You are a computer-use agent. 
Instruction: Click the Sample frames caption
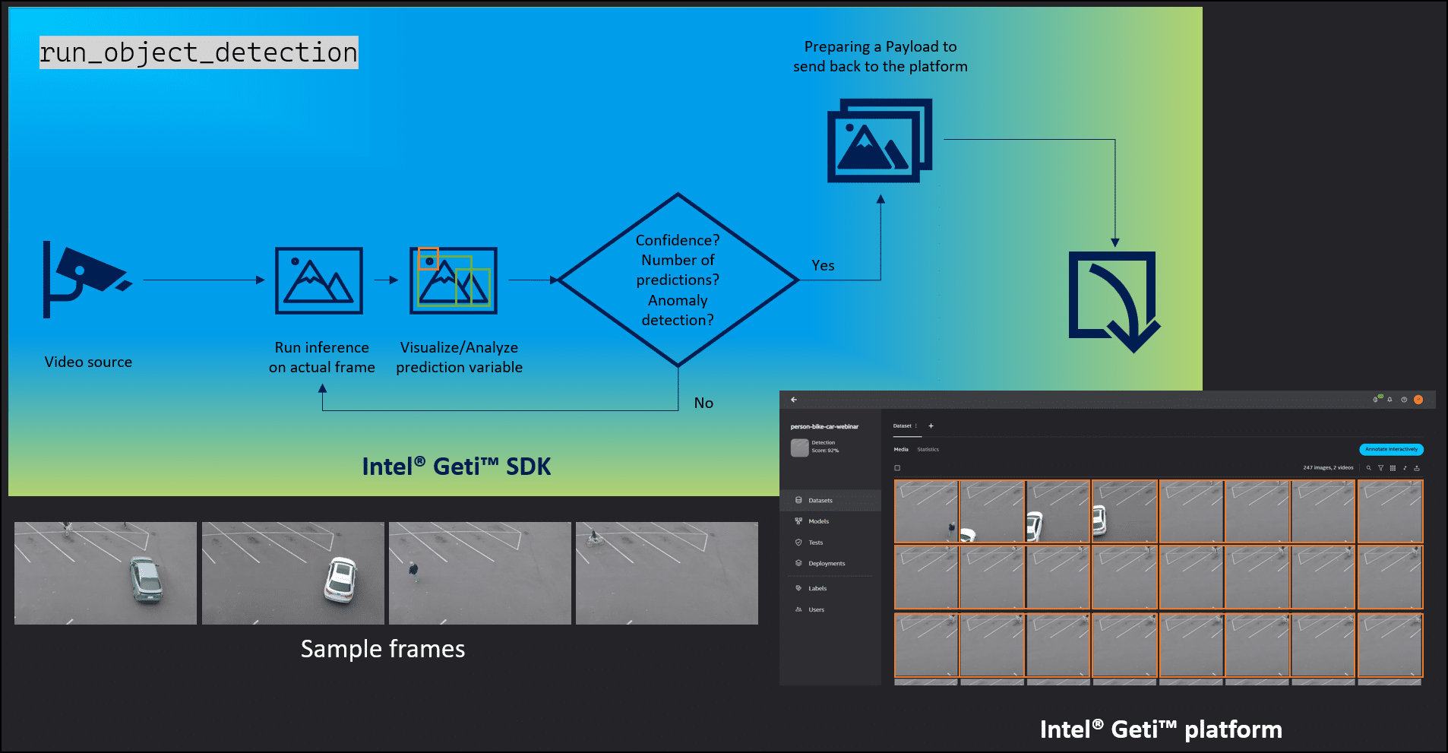point(383,649)
